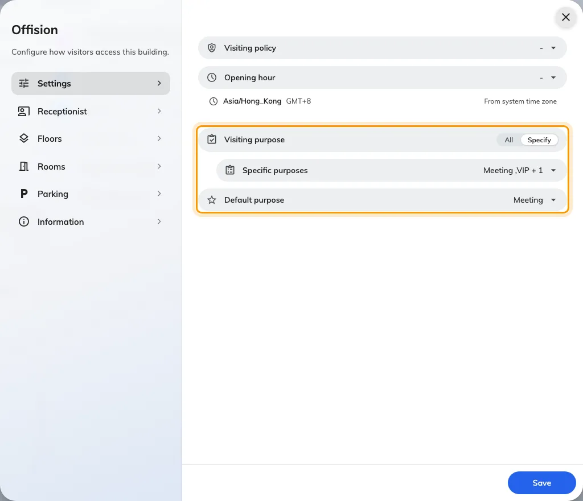Click the Opening hour clock icon

(x=212, y=77)
